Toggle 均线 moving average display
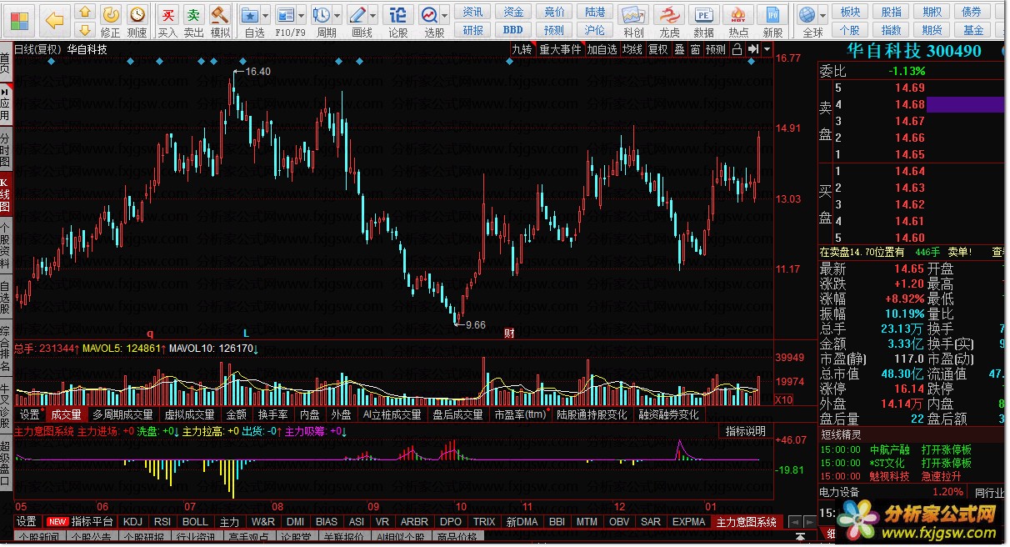 [632, 49]
